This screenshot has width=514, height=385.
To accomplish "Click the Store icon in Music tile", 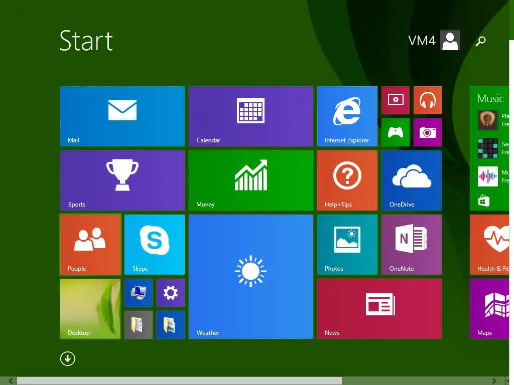I will coord(484,201).
